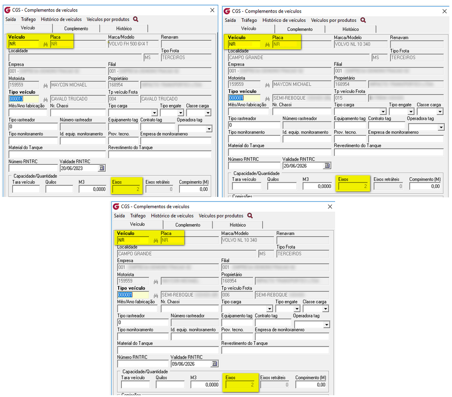Switch to Histórico tab in VOLVO FH 500 window
Image resolution: width=452 pixels, height=397 pixels.
(124, 29)
